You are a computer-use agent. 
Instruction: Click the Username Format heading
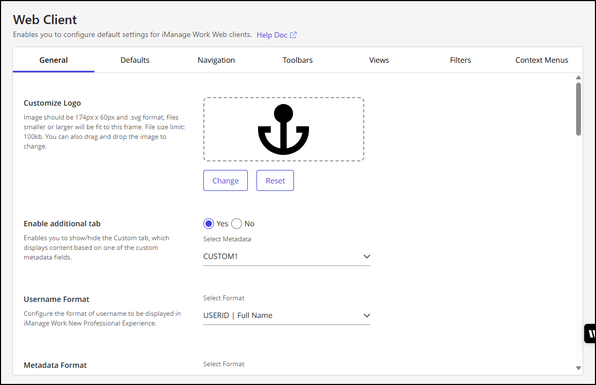pos(56,299)
